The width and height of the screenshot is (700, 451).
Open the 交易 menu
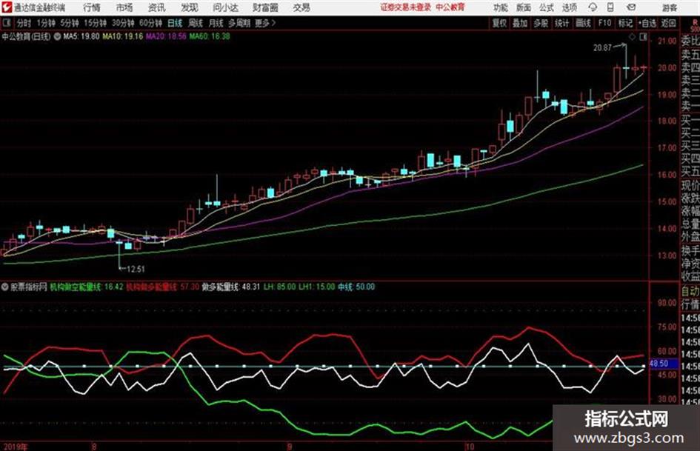pos(301,7)
